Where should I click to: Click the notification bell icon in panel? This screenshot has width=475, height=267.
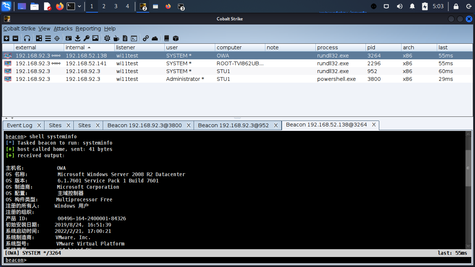click(412, 6)
